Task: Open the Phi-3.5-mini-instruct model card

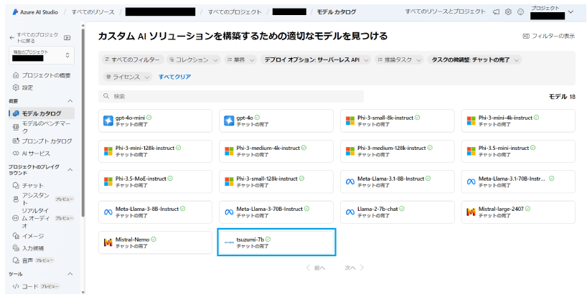Action: pyautogui.click(x=518, y=151)
